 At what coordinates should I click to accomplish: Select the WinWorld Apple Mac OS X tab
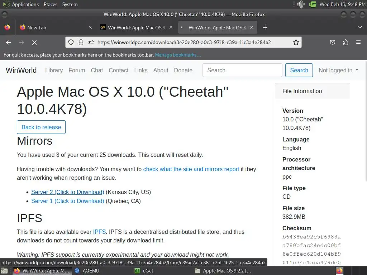(218, 27)
